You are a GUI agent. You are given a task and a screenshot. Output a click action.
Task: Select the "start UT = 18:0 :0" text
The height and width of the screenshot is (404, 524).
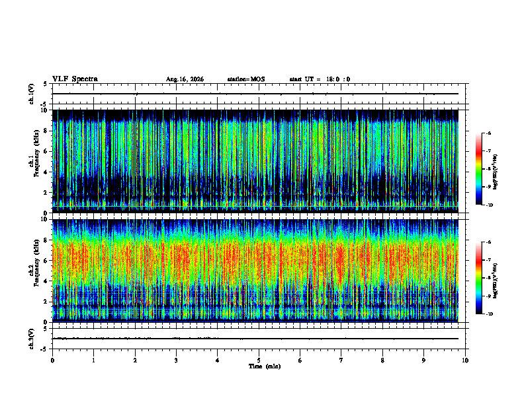[320, 79]
